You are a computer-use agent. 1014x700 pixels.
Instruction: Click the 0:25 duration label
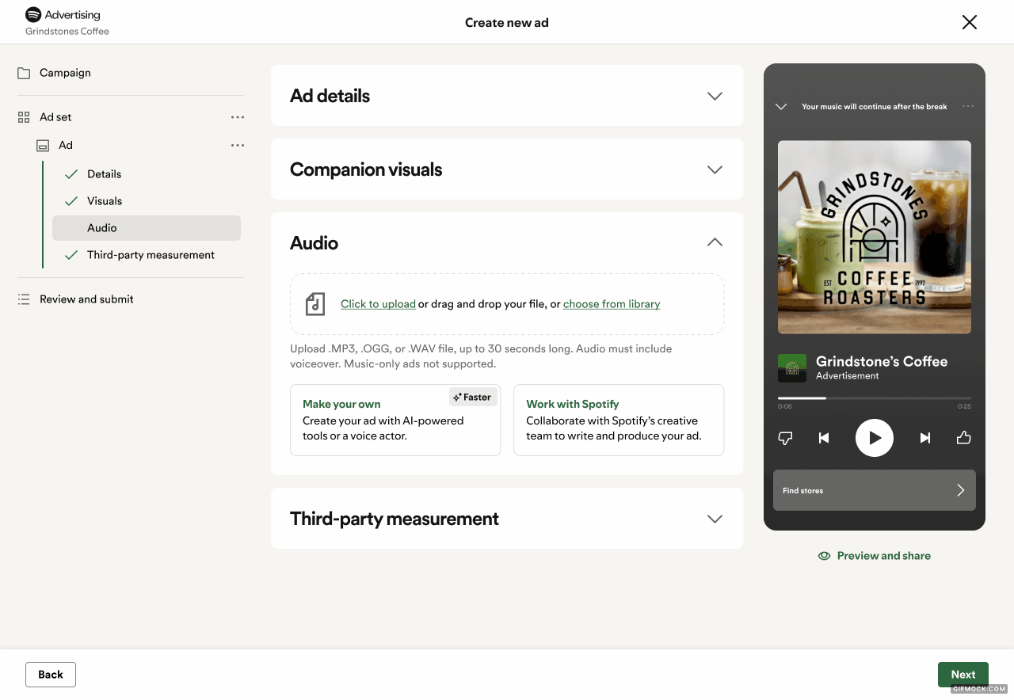pyautogui.click(x=964, y=407)
